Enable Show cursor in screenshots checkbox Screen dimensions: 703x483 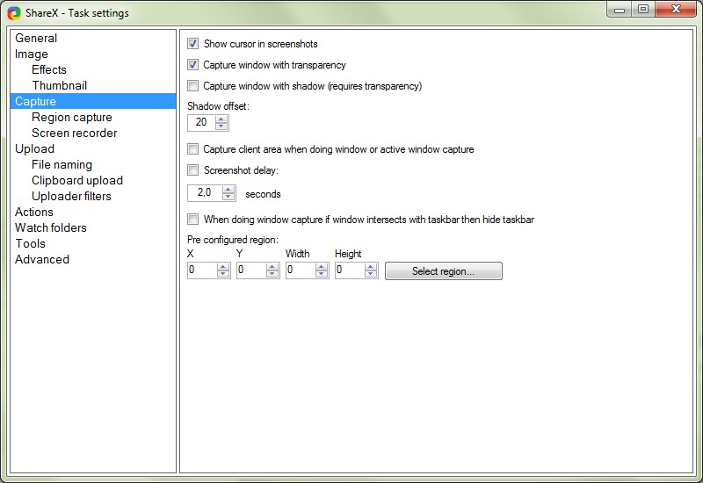193,44
